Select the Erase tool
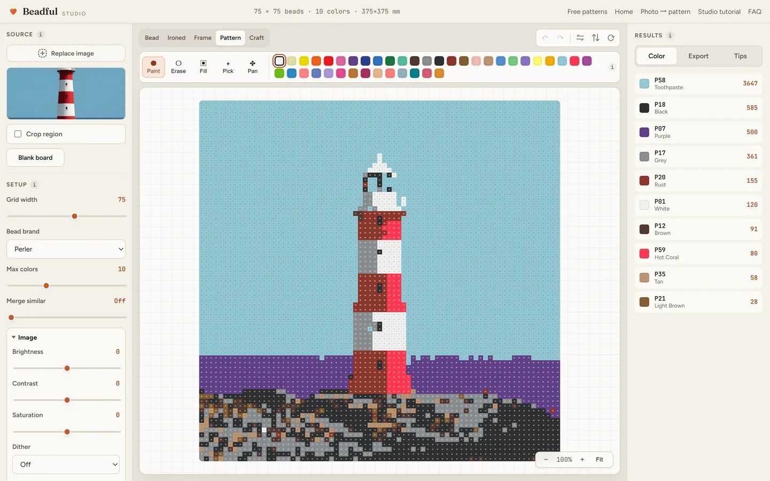 179,67
